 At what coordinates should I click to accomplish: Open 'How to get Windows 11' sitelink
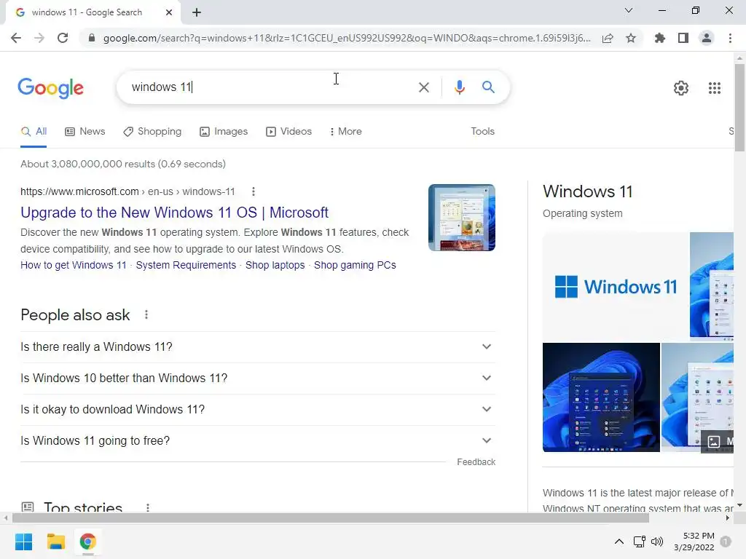pyautogui.click(x=74, y=265)
